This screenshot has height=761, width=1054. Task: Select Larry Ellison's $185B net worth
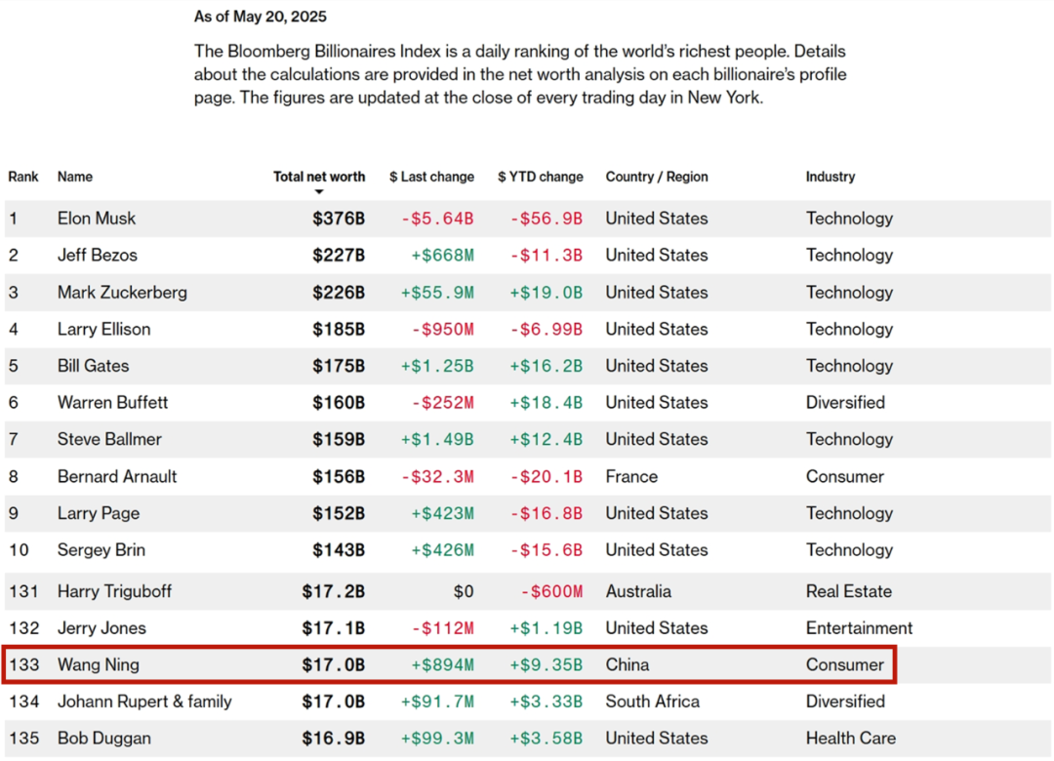[x=339, y=330]
